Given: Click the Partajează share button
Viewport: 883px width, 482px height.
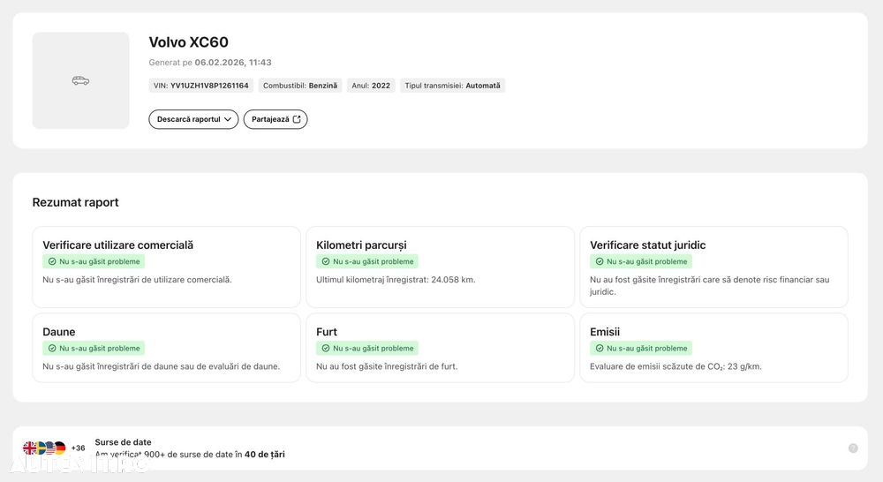Looking at the screenshot, I should point(275,119).
